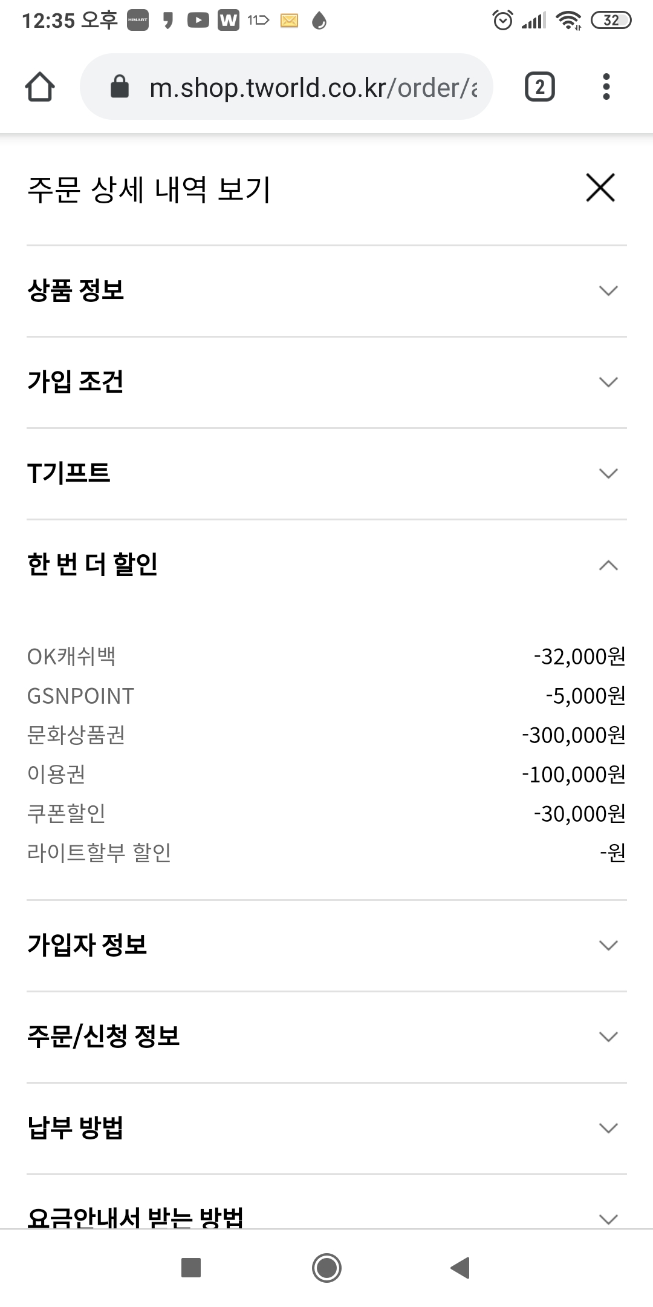Tap the alarm icon in status bar
This screenshot has height=1307, width=653.
click(502, 21)
